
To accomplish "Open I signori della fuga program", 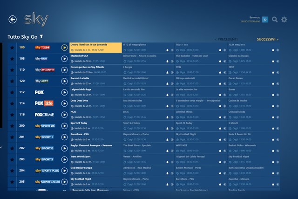I will coord(95,92).
